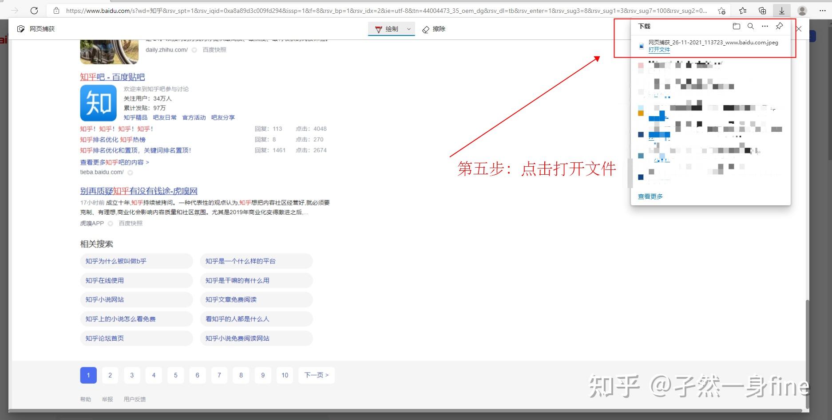Open 知乎精品 sub-link
The height and width of the screenshot is (420, 832).
[x=135, y=118]
